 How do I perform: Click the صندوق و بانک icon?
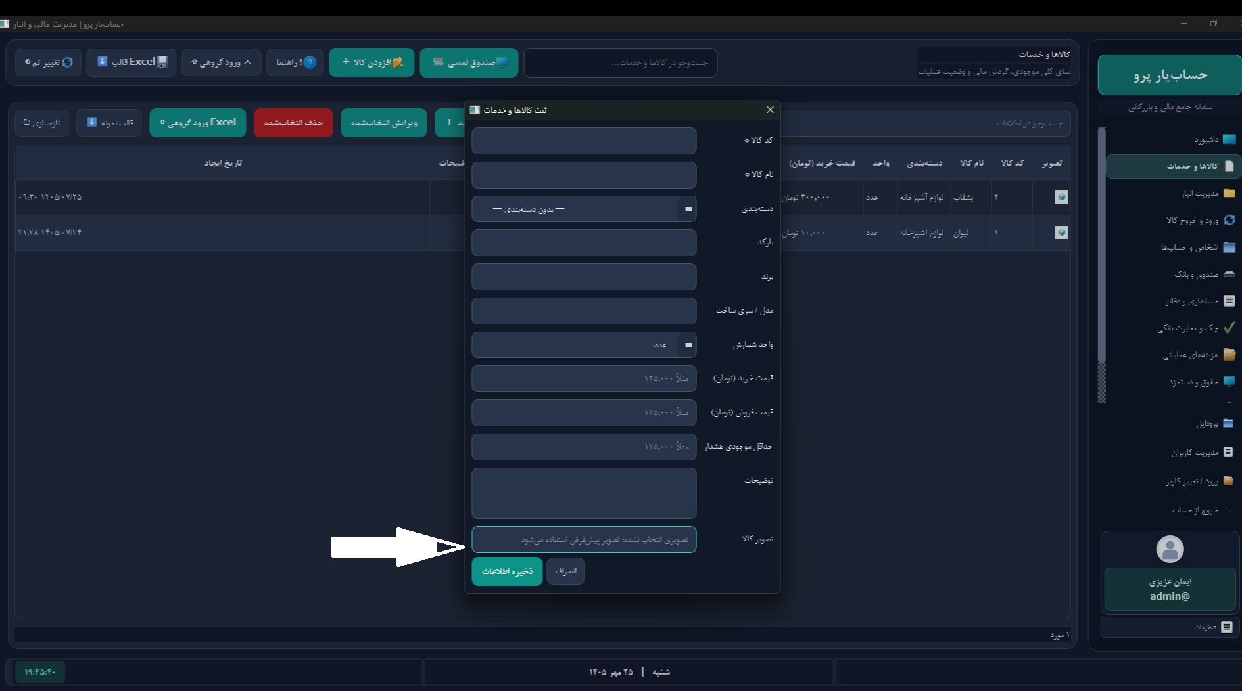[x=1229, y=274]
